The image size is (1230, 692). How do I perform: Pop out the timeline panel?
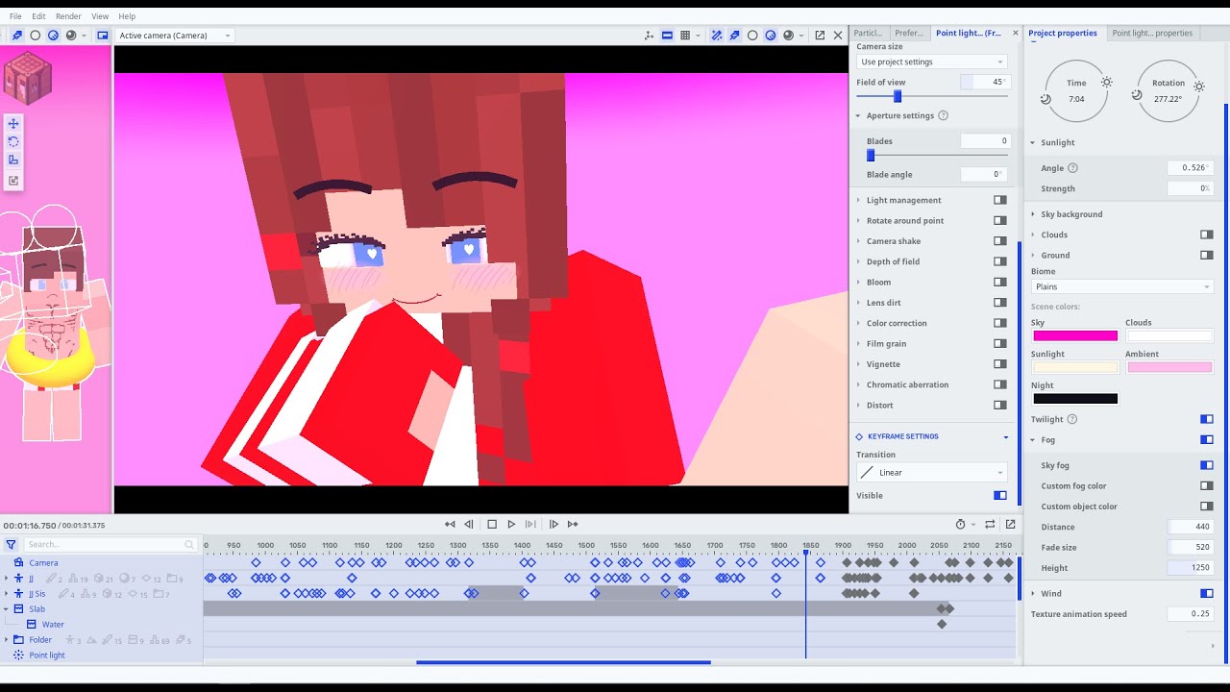[1010, 524]
